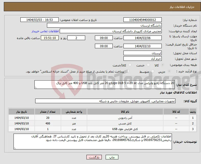
Task: Click the date cell in آنتن رادیویی row
Action: click(21, 118)
